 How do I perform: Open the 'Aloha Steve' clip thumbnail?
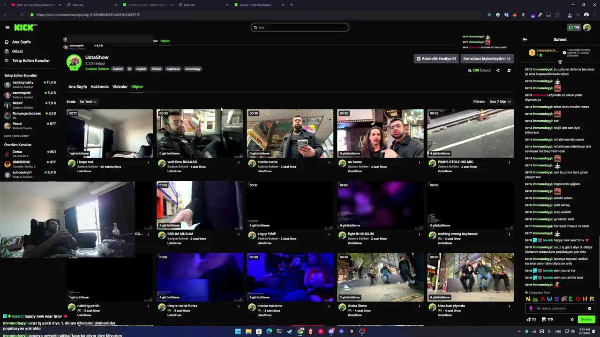click(380, 277)
